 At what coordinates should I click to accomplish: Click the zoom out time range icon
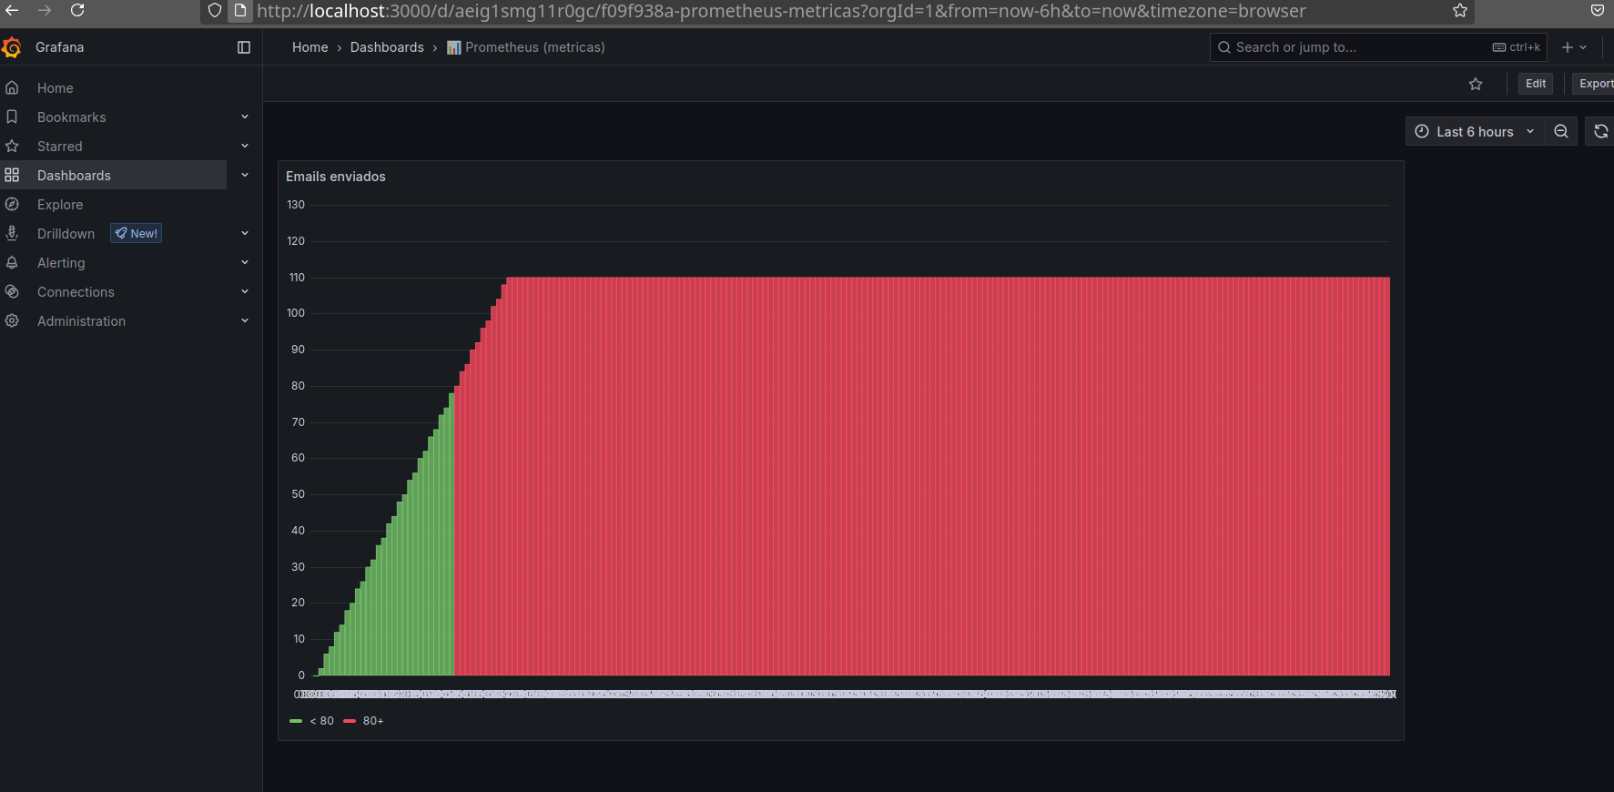[1561, 131]
